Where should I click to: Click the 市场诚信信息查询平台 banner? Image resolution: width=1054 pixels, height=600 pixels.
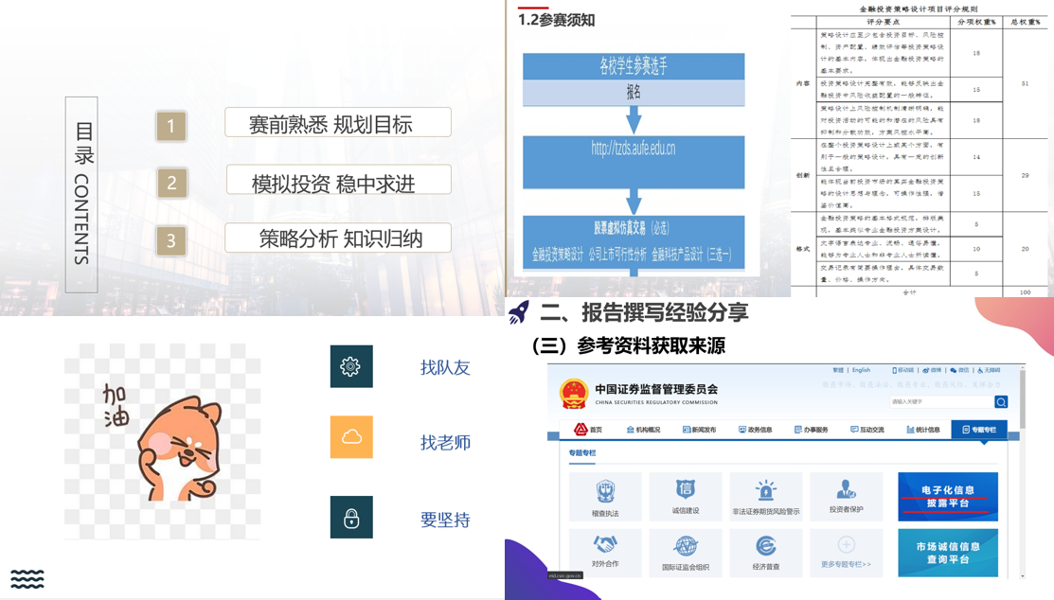point(947,552)
